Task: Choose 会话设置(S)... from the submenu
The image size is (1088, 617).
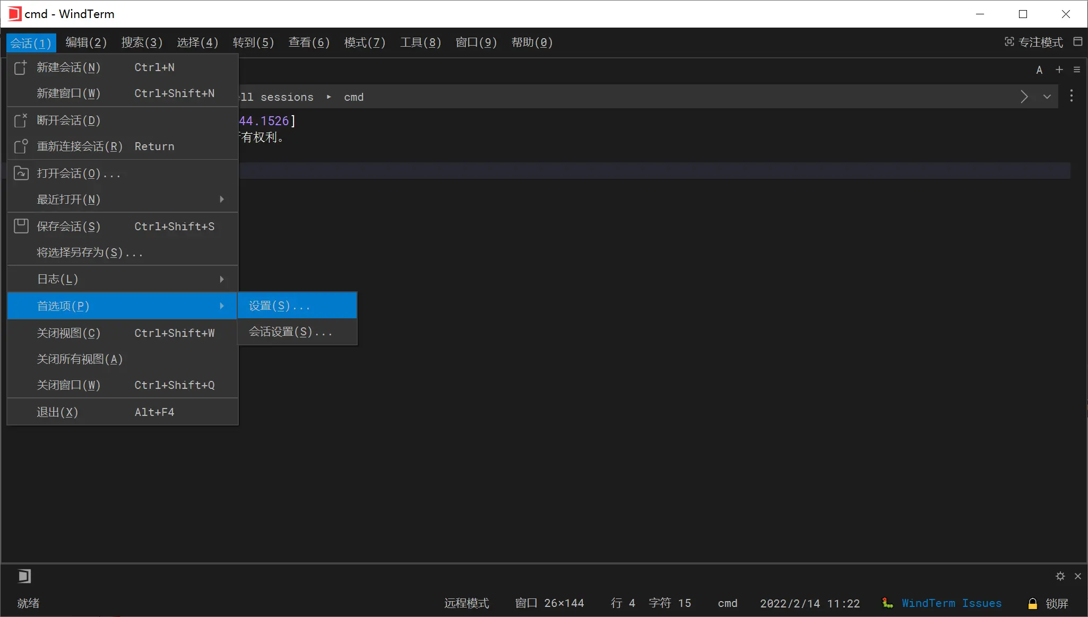Action: pyautogui.click(x=297, y=332)
